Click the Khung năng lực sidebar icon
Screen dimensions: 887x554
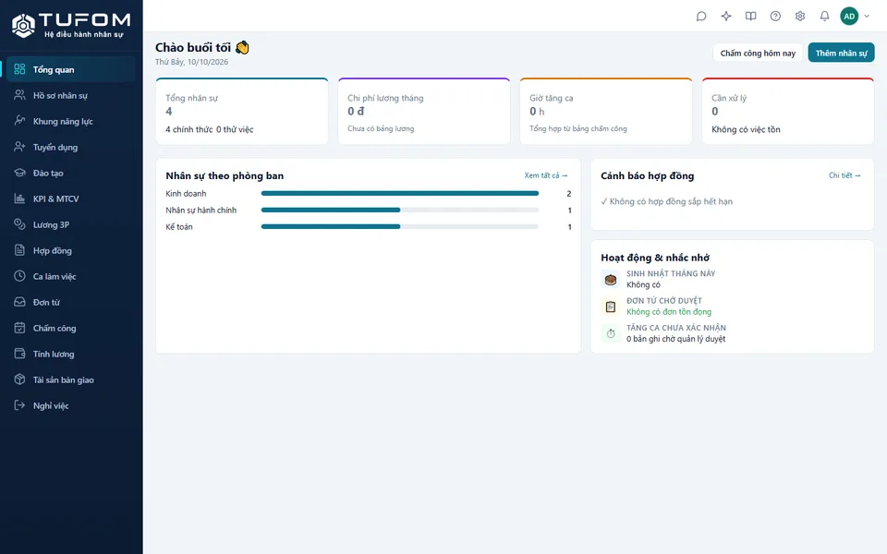(x=19, y=121)
